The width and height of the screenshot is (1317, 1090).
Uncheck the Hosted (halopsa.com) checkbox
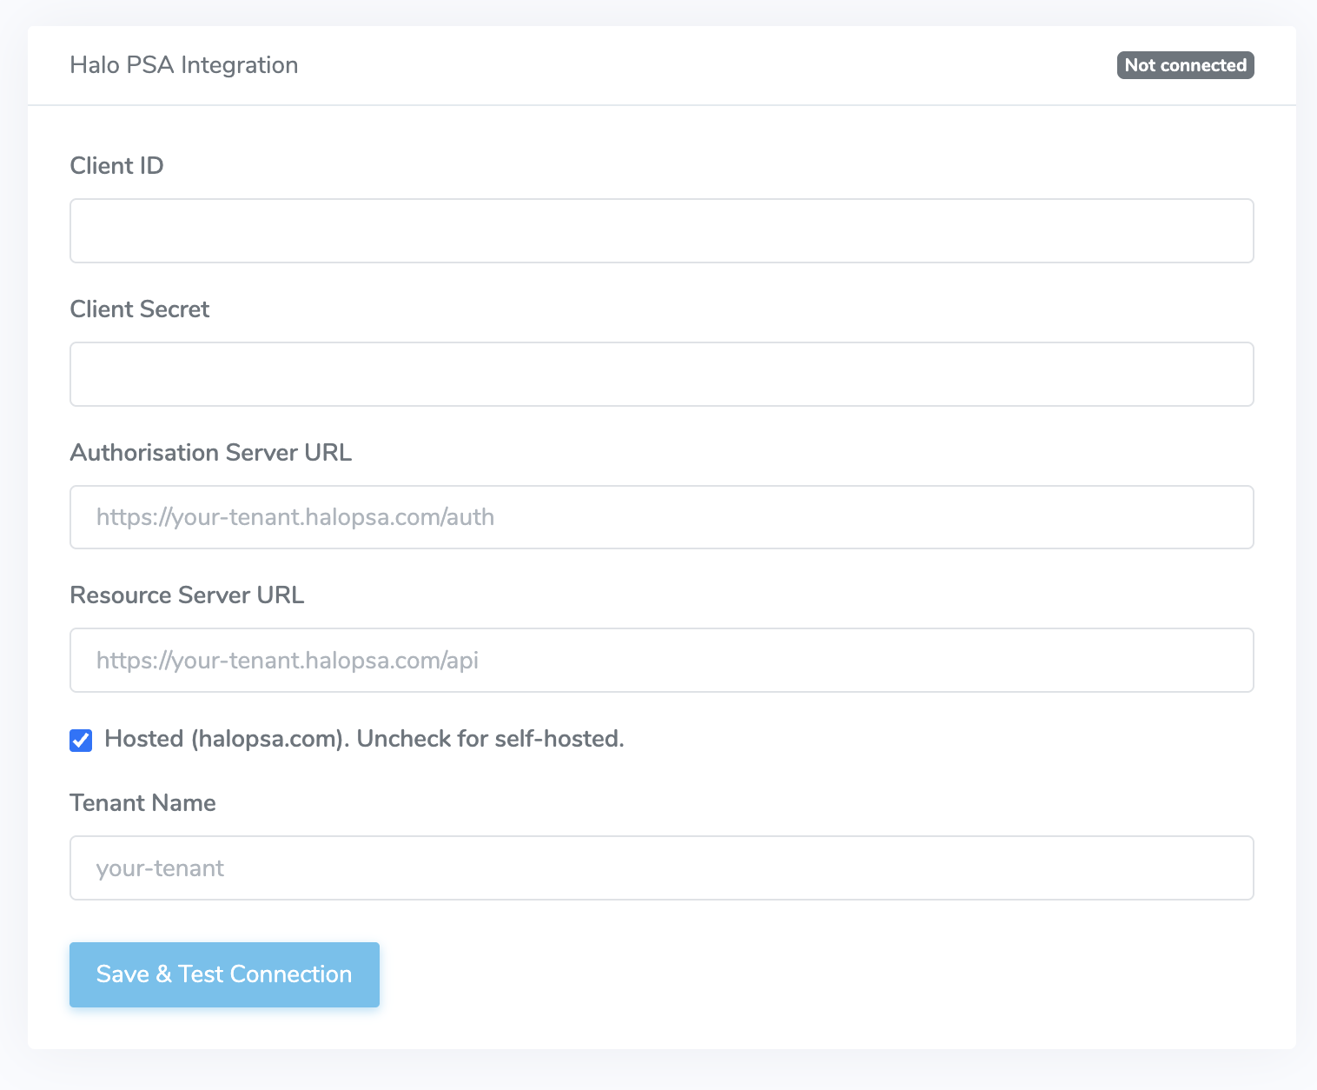81,741
